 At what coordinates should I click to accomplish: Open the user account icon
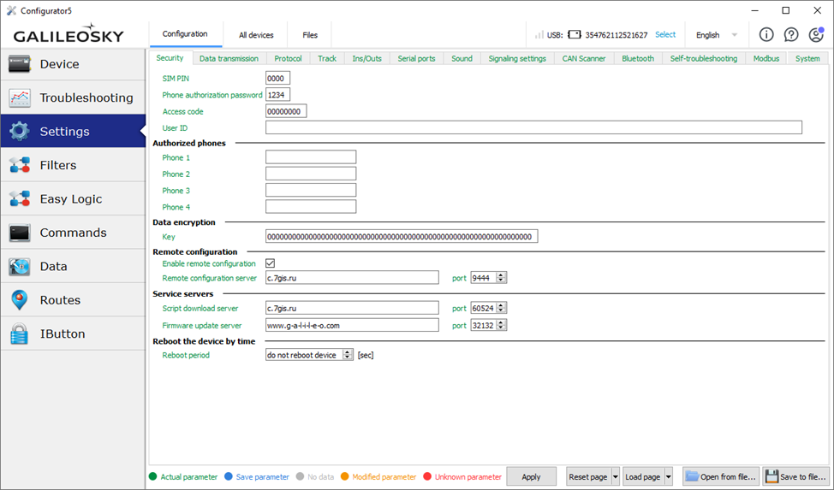(816, 35)
